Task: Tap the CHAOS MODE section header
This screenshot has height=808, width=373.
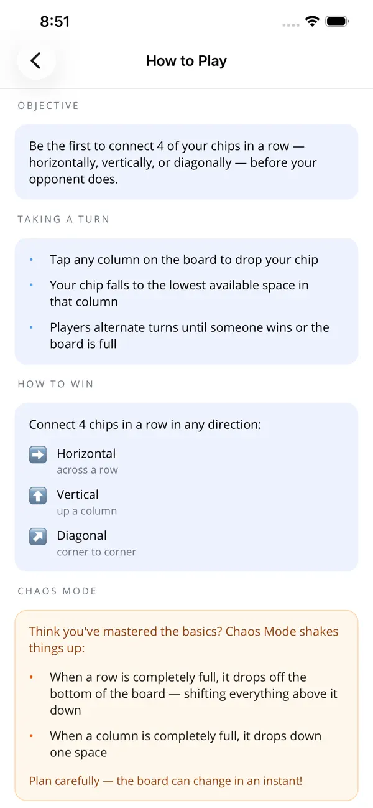Action: pyautogui.click(x=57, y=591)
